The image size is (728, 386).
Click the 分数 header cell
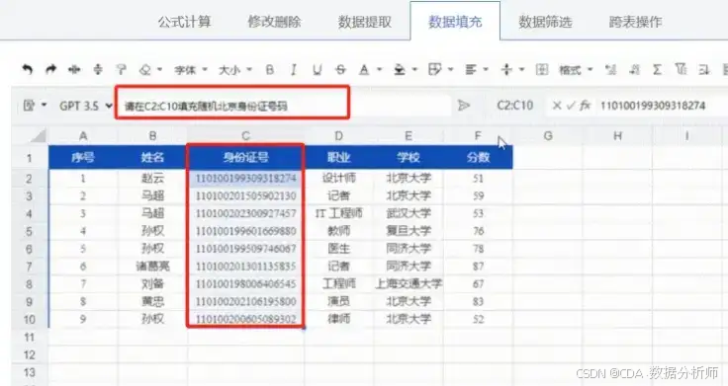tap(478, 158)
